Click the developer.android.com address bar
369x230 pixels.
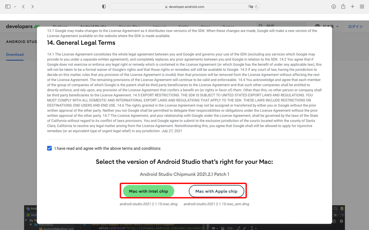pos(184,6)
